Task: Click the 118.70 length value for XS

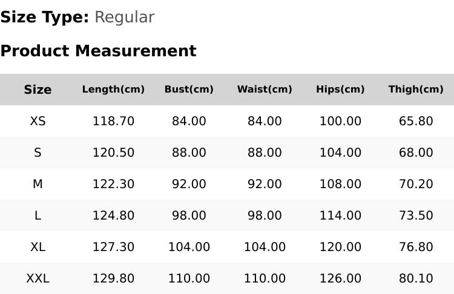Action: click(x=113, y=121)
